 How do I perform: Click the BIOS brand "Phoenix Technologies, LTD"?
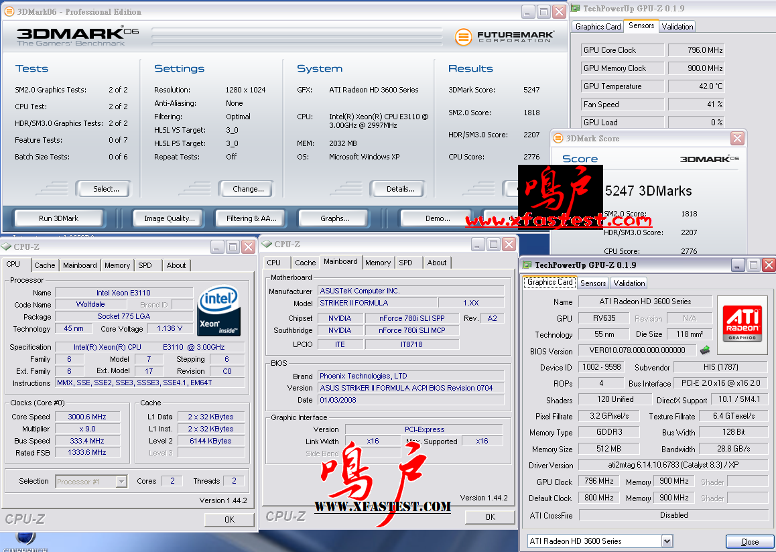click(410, 376)
